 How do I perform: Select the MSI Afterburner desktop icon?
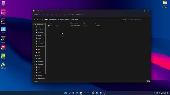pos(3,66)
